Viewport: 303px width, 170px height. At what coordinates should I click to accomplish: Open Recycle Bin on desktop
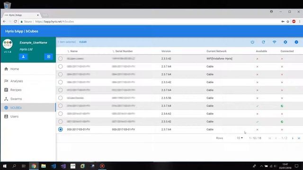coord(7,5)
